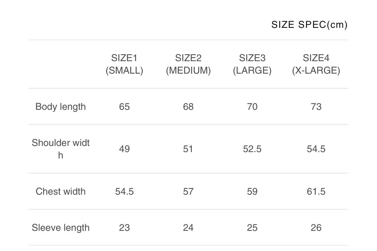Click sleeve length value 25
Image resolution: width=377 pixels, height=251 pixels.
(252, 227)
